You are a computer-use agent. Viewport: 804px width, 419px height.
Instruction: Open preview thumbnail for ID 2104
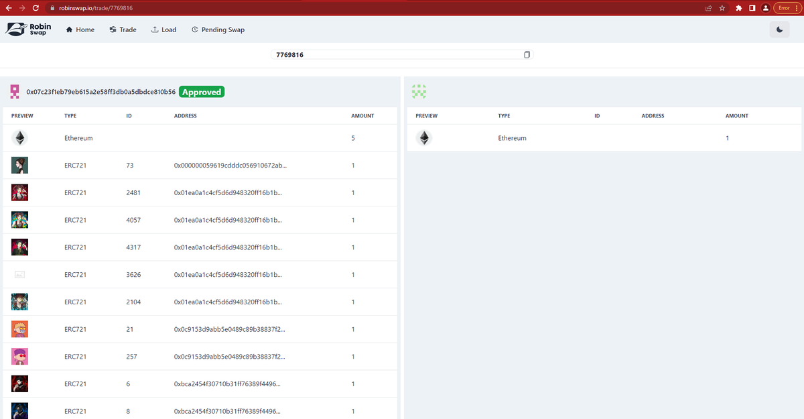[19, 302]
